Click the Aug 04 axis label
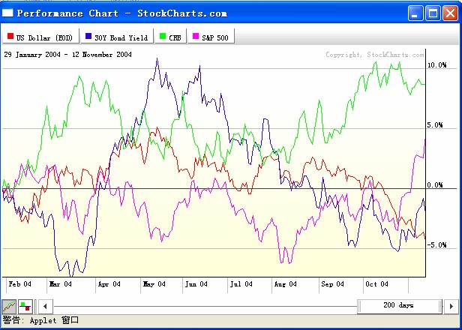462x330 pixels. point(285,284)
